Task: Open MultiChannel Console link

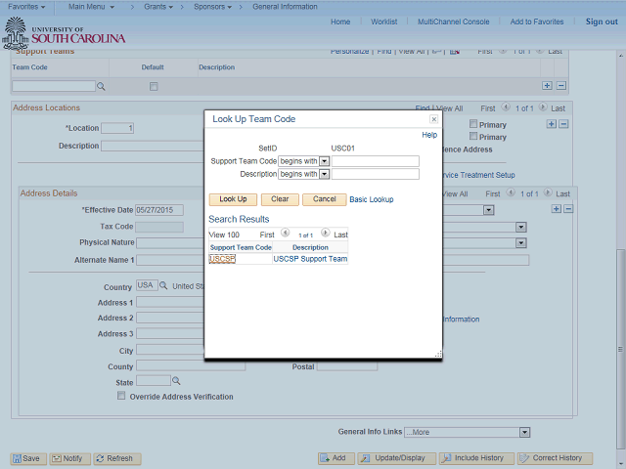Action: [454, 21]
